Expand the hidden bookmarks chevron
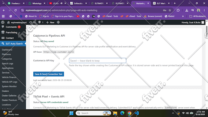 (x=183, y=16)
